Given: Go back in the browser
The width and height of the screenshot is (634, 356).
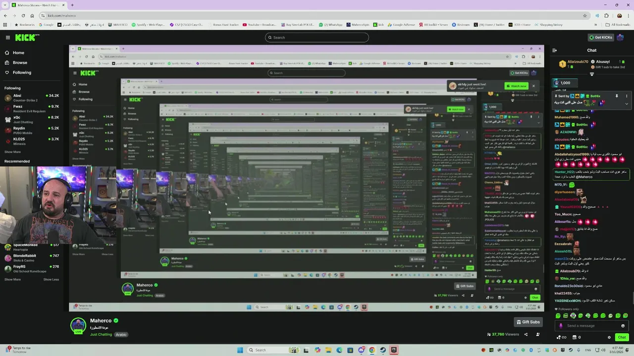Looking at the screenshot, I should tap(5, 16).
